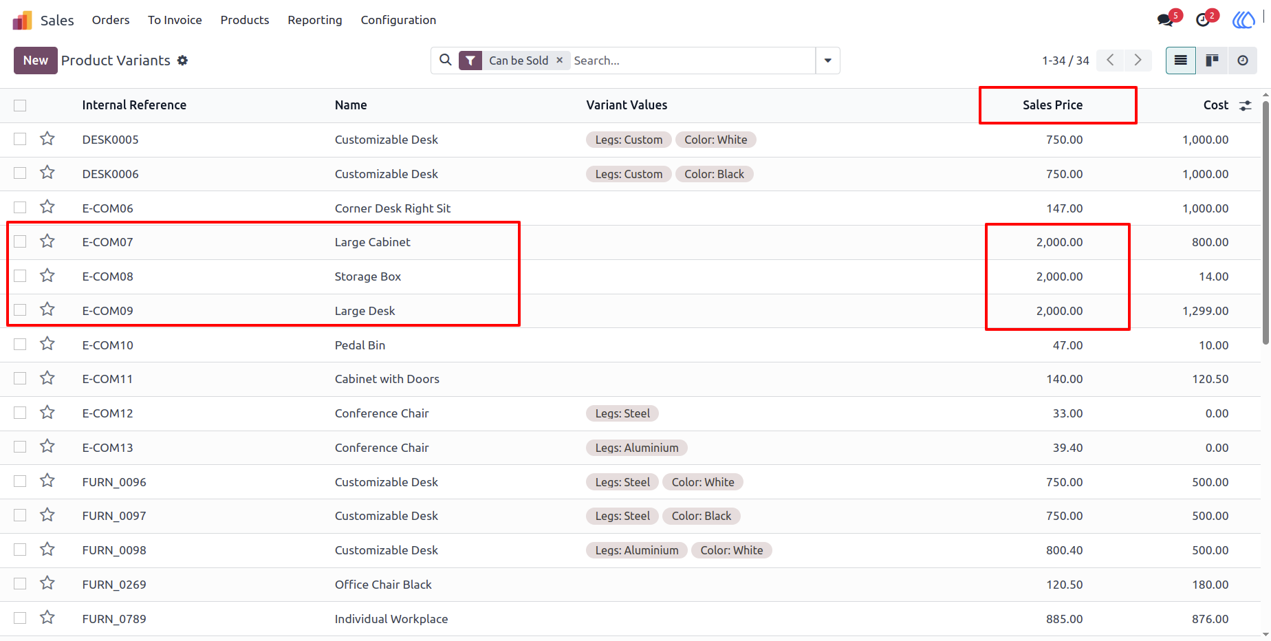This screenshot has width=1271, height=641.
Task: Click the filter funnel icon
Action: 470,61
